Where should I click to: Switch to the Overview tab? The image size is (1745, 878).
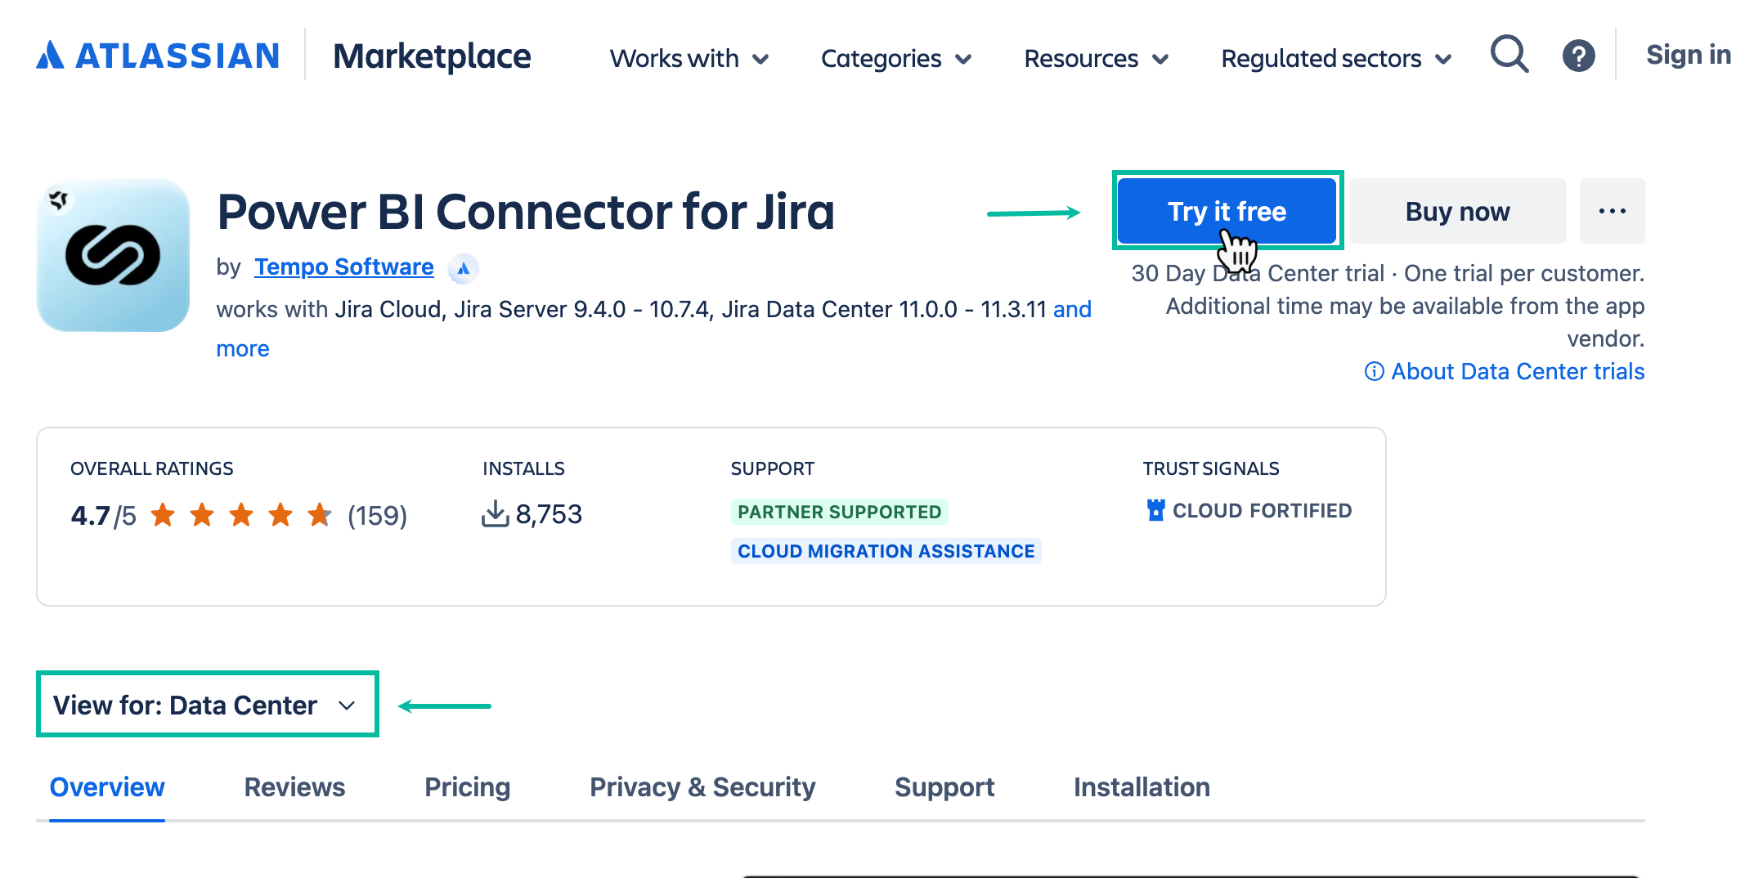107,787
